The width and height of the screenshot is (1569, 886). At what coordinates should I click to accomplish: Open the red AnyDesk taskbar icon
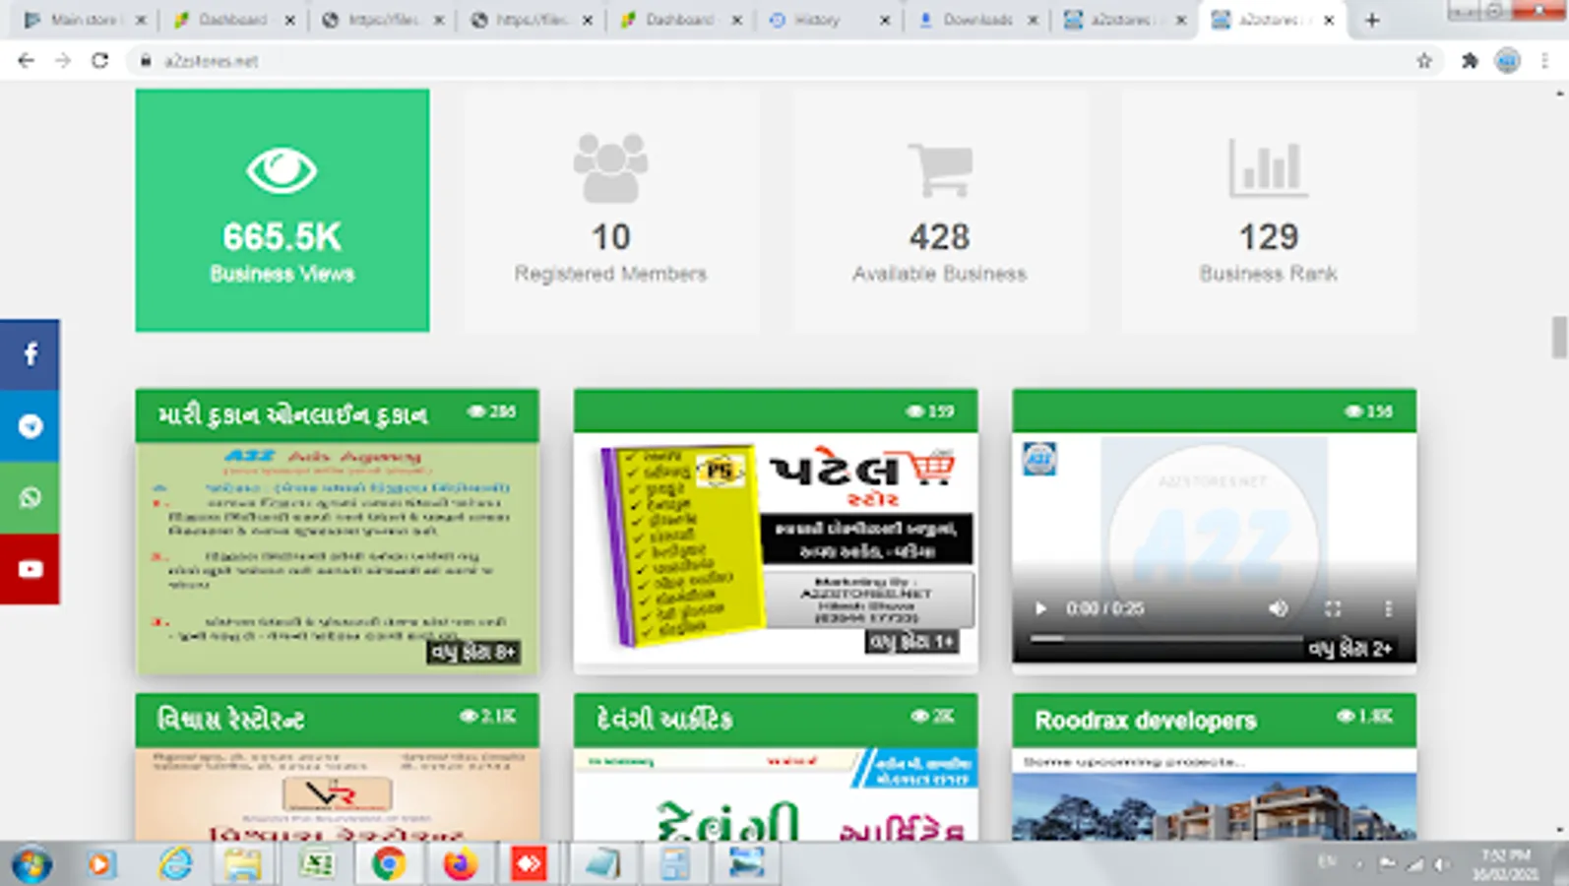[x=529, y=864]
